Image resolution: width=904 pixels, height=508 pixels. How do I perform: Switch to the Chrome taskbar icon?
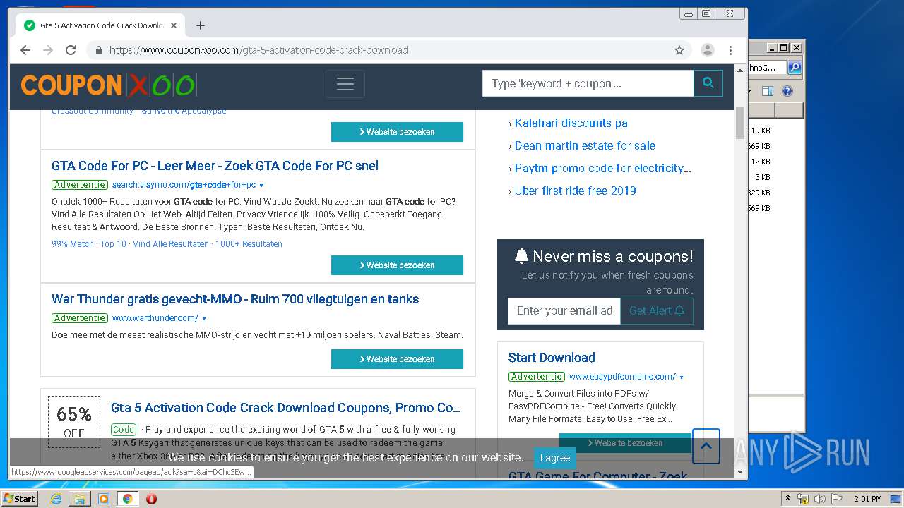(x=127, y=499)
